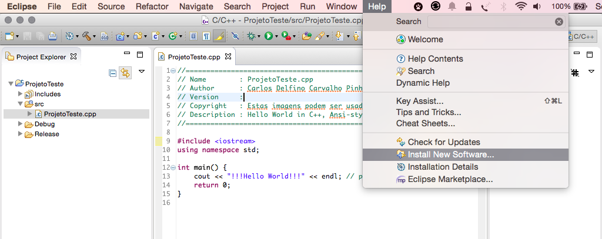The image size is (602, 239).
Task: Click the Run External Tools icon
Action: click(286, 36)
